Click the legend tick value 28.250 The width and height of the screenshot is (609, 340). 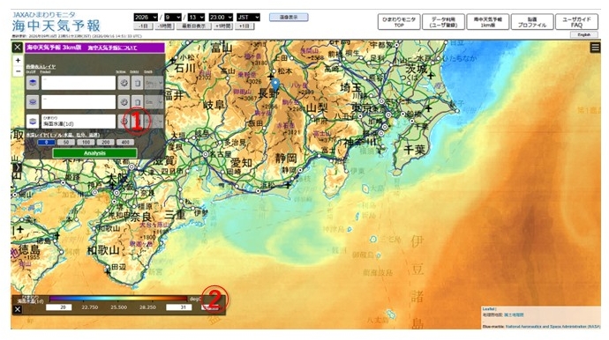(x=147, y=307)
